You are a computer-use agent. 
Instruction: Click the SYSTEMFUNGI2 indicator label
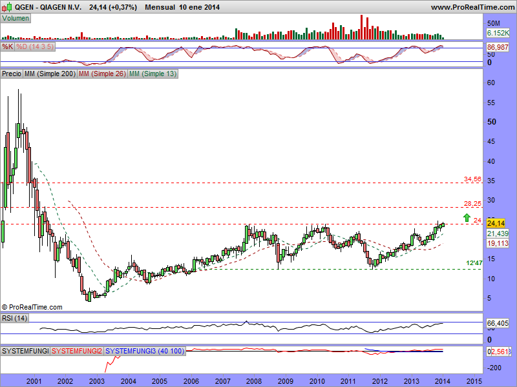[77, 351]
